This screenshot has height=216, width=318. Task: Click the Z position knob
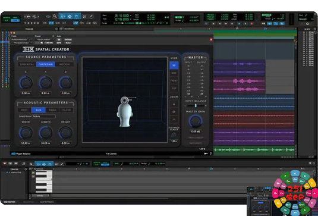click(65, 83)
